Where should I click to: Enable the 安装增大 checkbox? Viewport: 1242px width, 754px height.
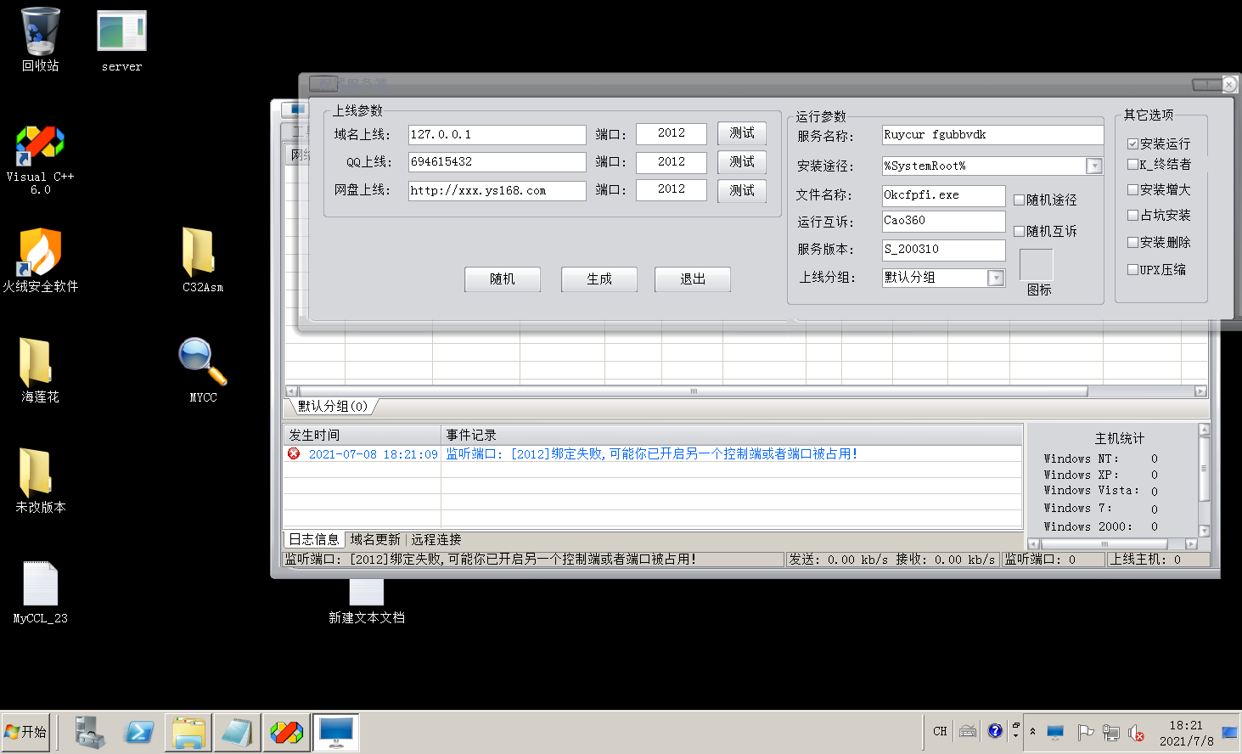pyautogui.click(x=1132, y=189)
